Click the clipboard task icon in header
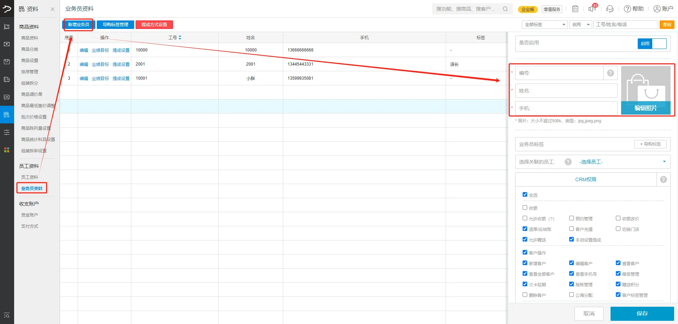The image size is (678, 324). click(575, 9)
